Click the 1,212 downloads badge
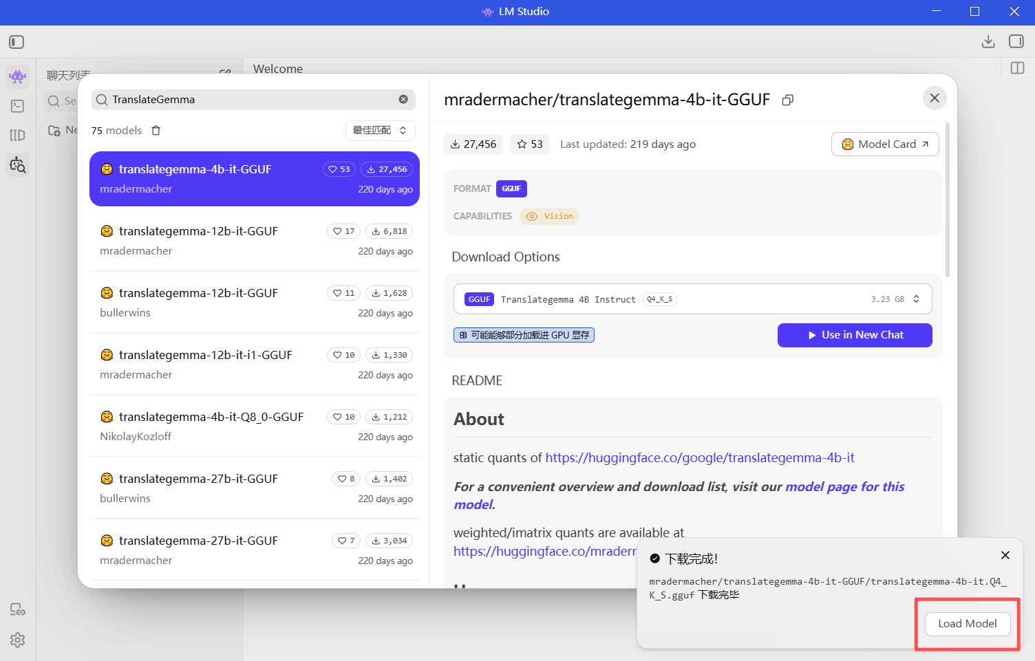This screenshot has height=661, width=1035. click(389, 417)
